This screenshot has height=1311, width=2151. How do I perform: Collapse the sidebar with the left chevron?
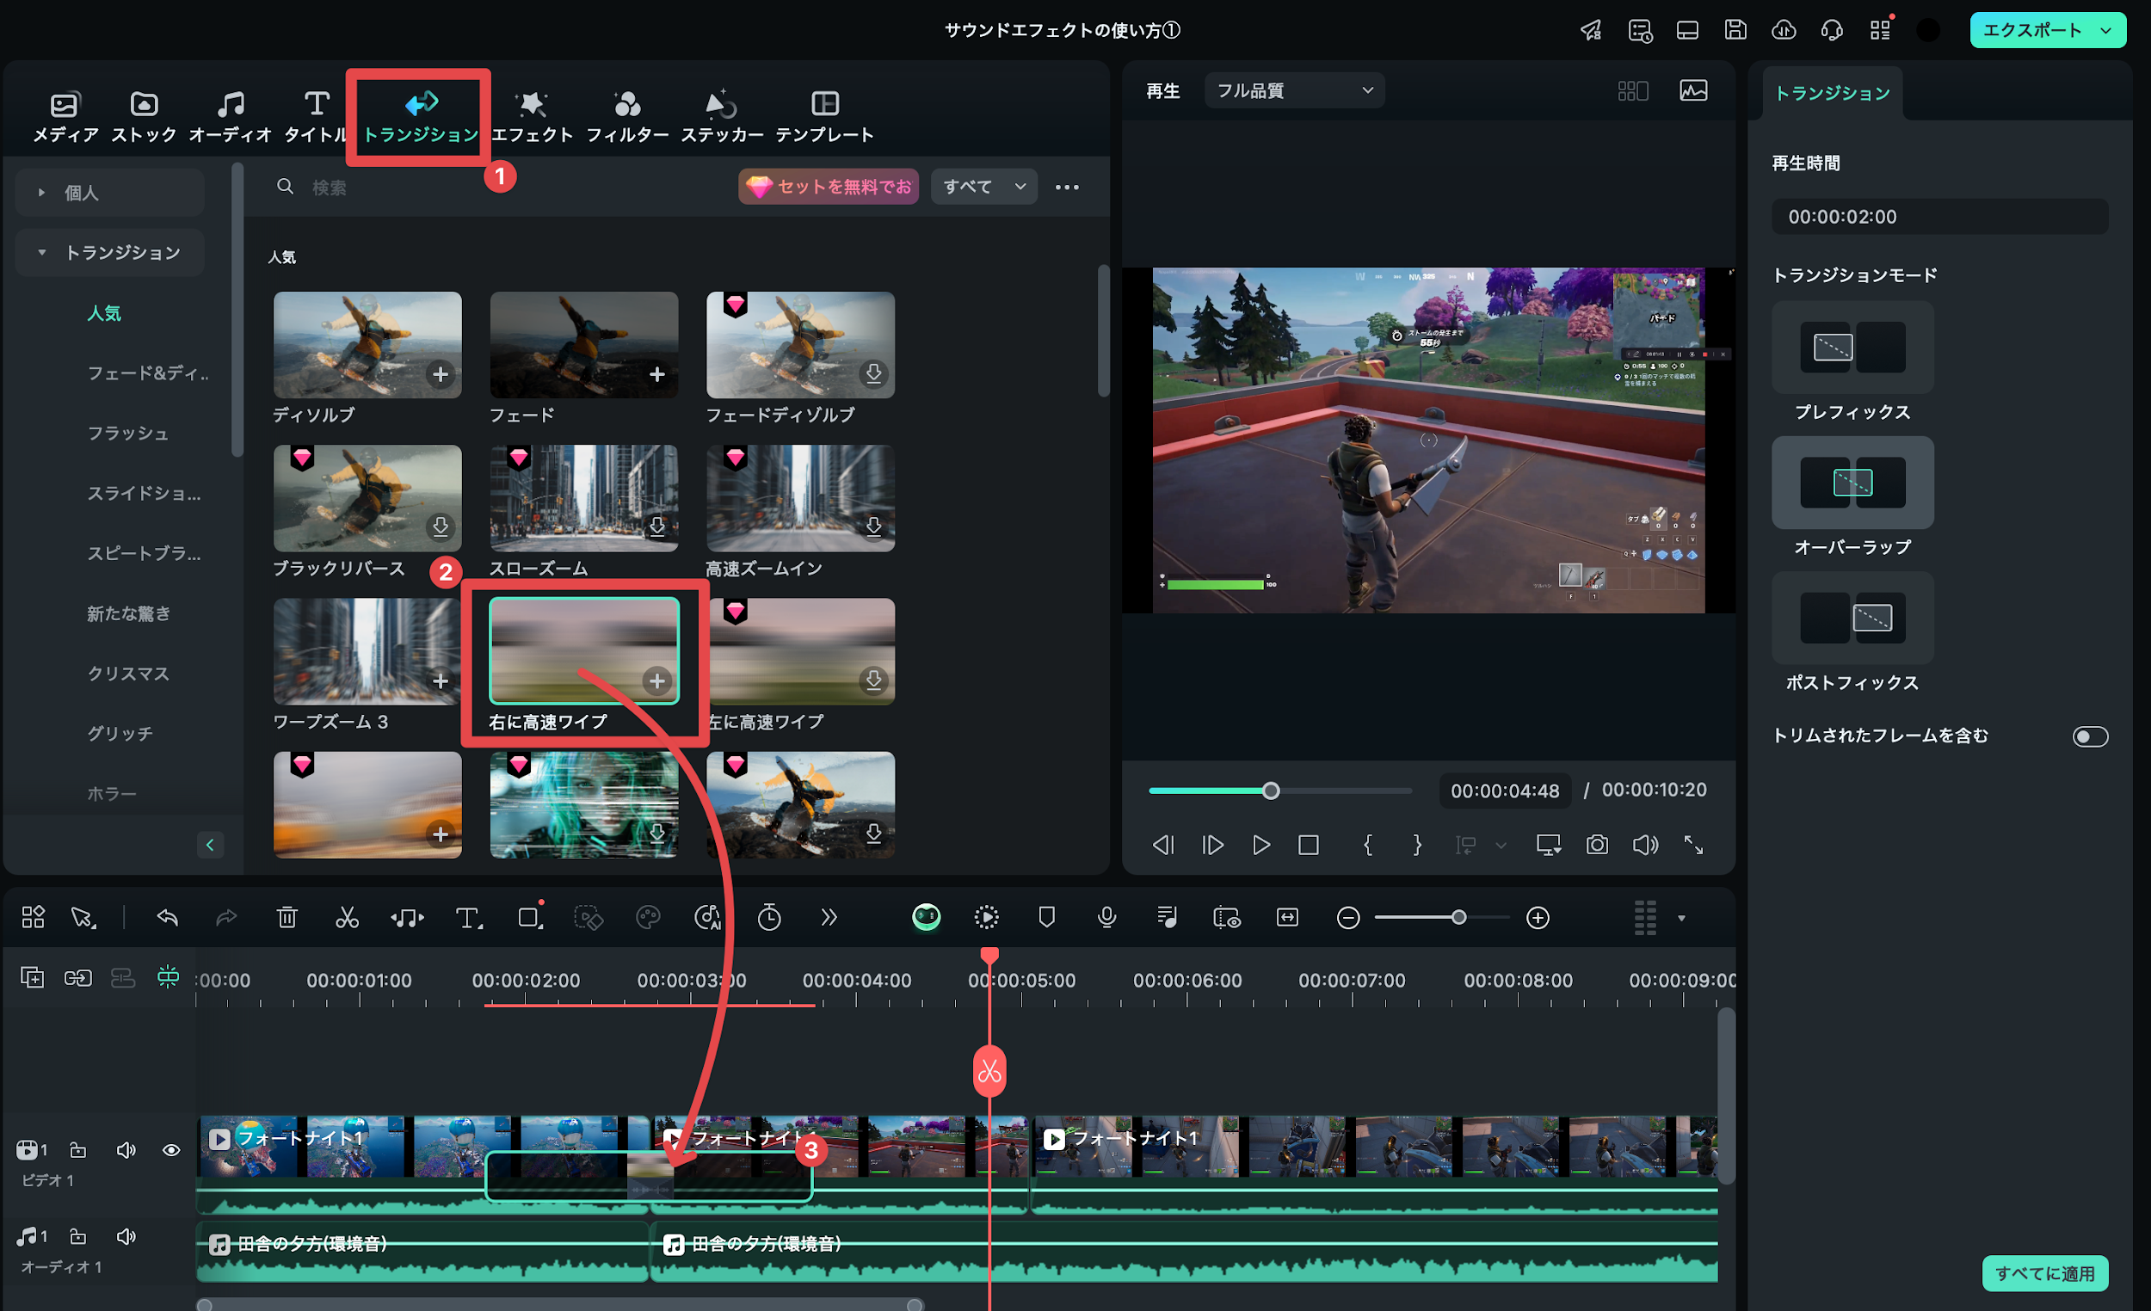click(210, 844)
